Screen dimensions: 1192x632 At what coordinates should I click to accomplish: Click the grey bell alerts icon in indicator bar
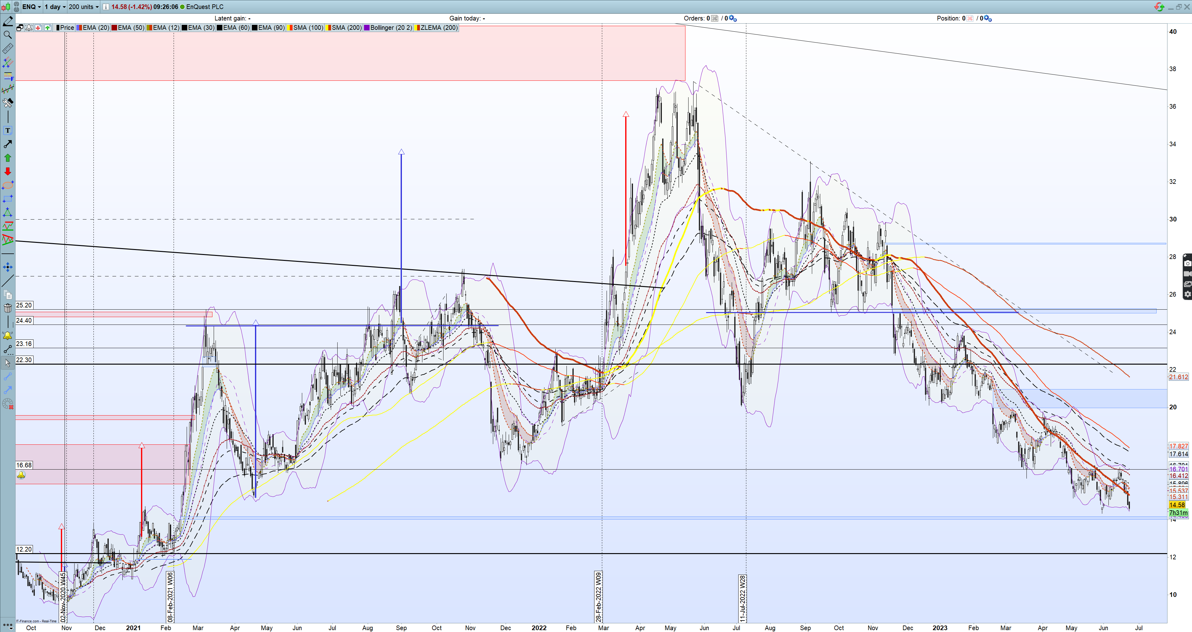pyautogui.click(x=29, y=28)
